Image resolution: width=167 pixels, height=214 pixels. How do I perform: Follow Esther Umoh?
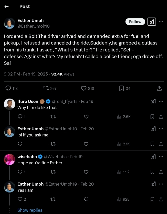(x=135, y=22)
